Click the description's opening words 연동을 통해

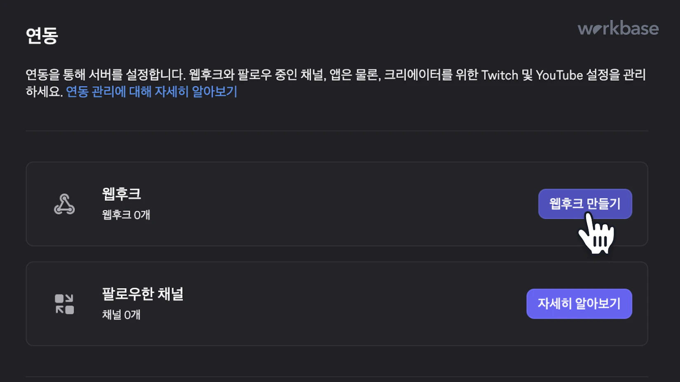(55, 75)
